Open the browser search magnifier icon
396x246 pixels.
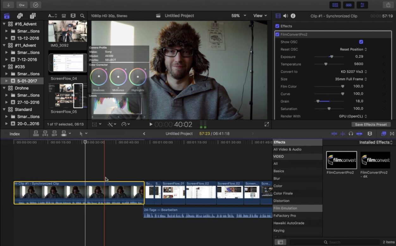82,16
